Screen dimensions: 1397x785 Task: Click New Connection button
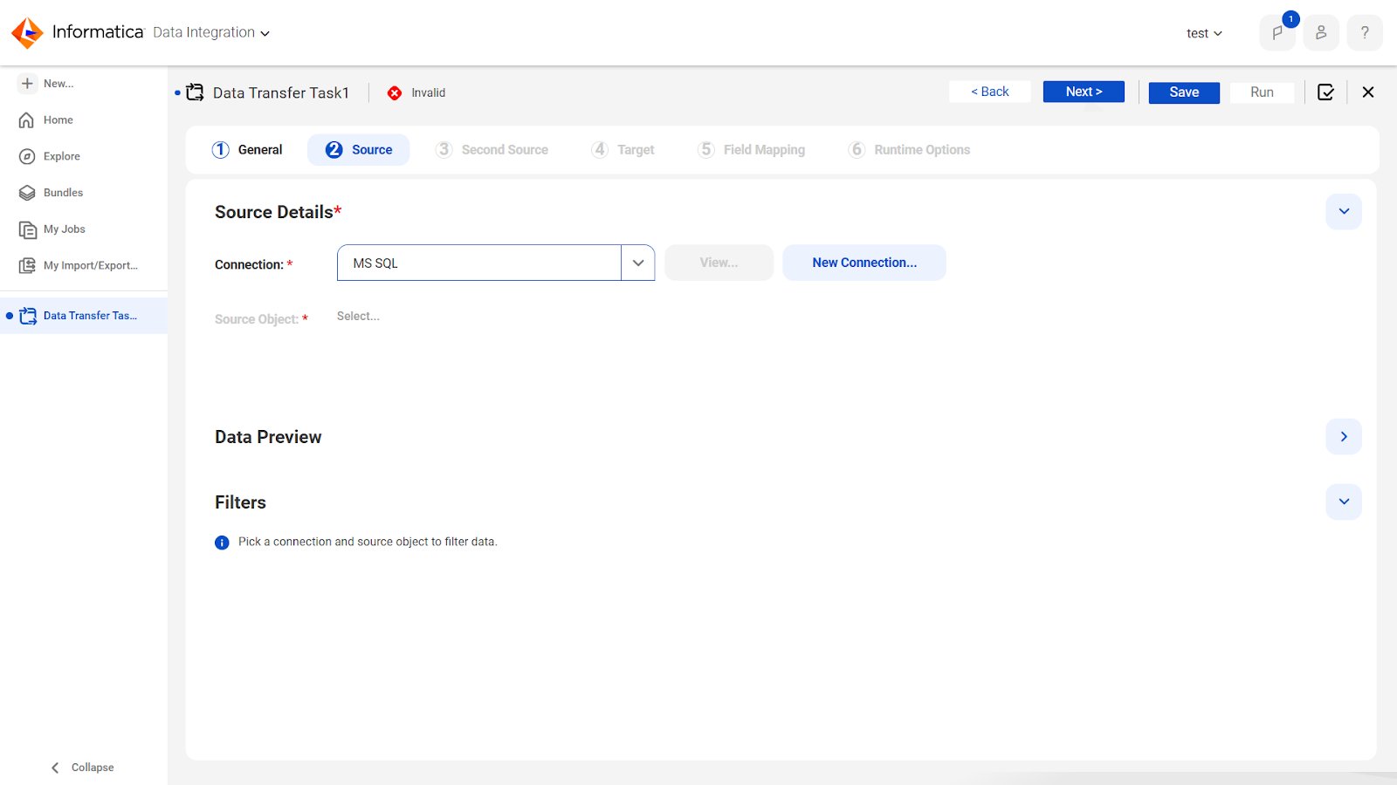coord(864,263)
